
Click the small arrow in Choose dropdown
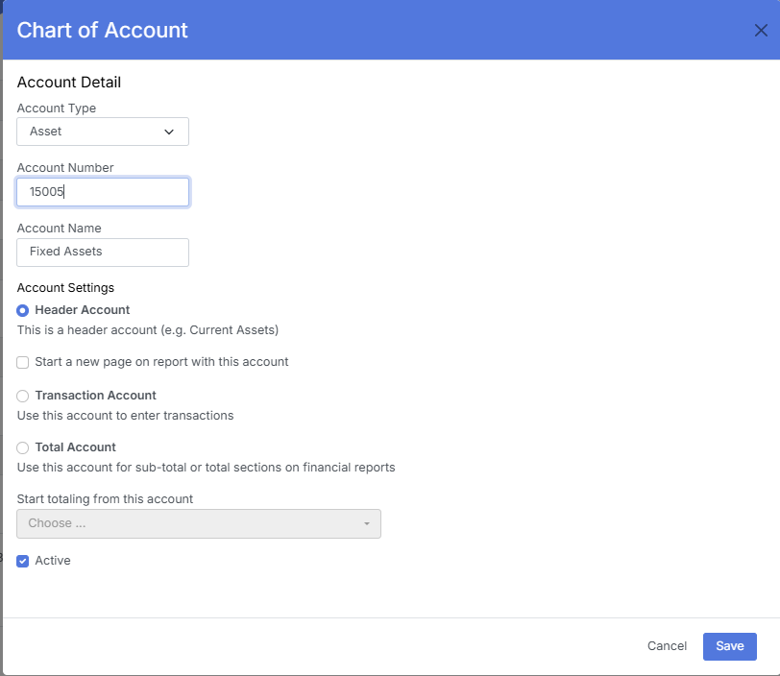pos(366,524)
